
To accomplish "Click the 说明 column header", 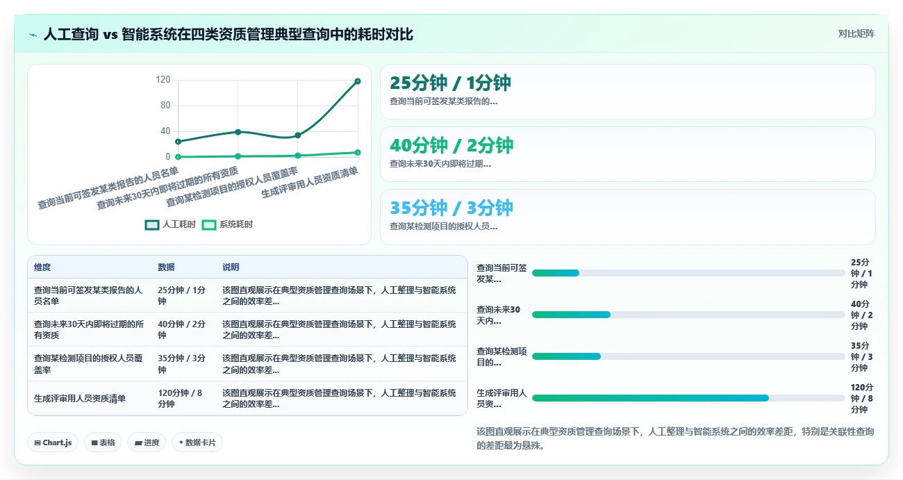I will click(231, 267).
